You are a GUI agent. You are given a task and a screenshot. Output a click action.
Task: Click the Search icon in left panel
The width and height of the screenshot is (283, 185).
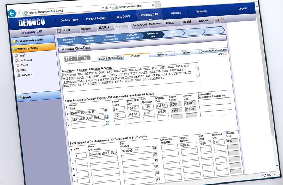(x=20, y=97)
